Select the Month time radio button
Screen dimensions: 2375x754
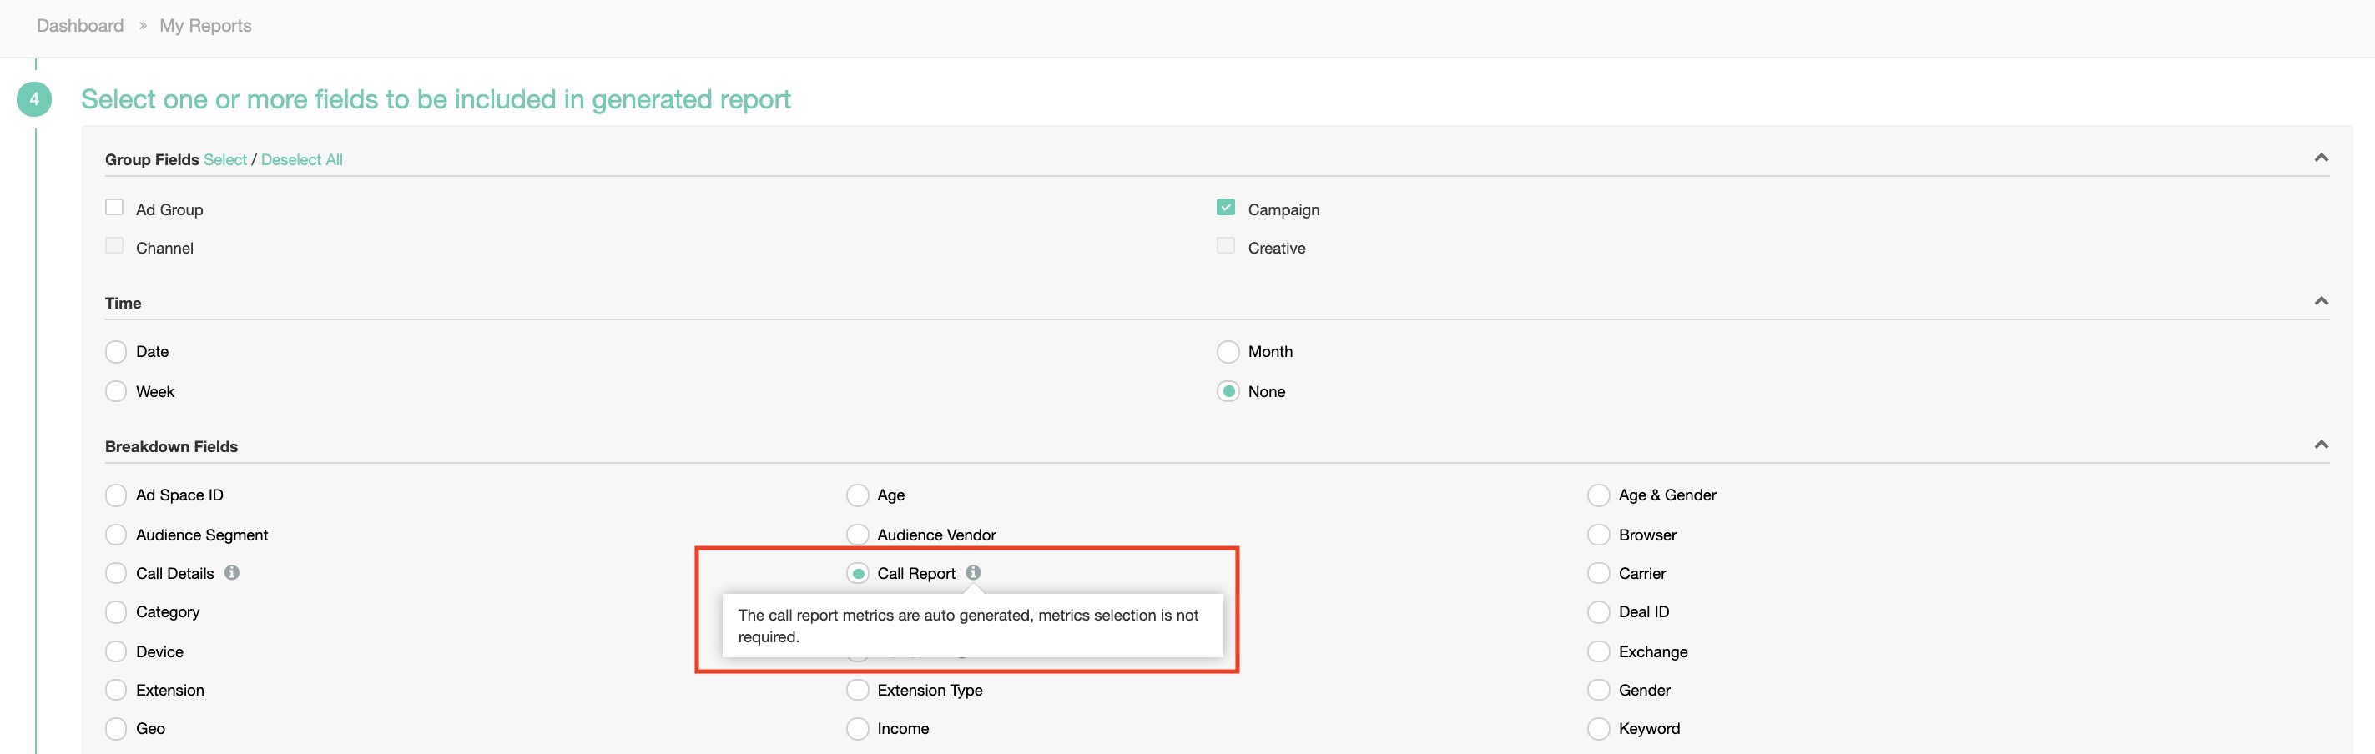1228,352
